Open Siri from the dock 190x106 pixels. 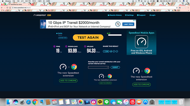click(16, 102)
